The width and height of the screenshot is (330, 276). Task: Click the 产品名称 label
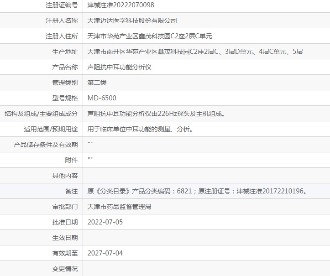tap(65, 67)
